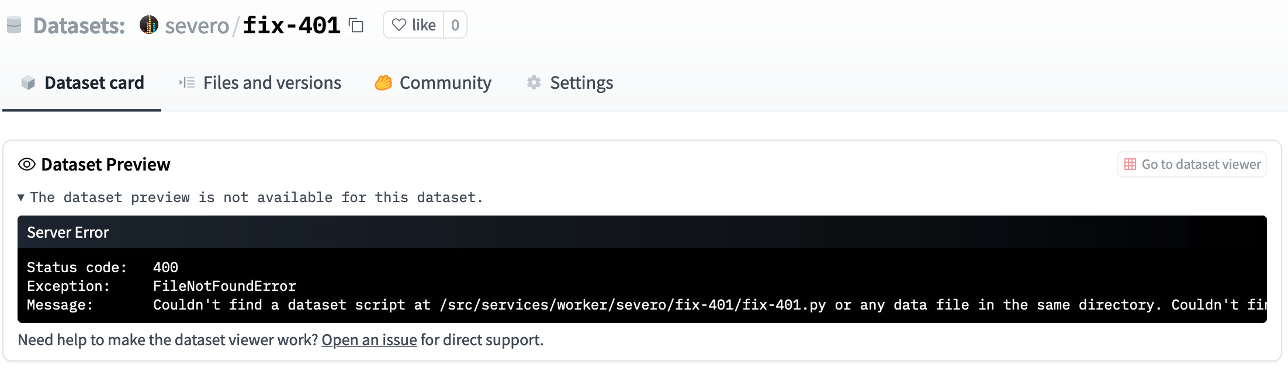Toggle the like heart for fix-401
Image resolution: width=1288 pixels, height=382 pixels.
click(x=416, y=25)
